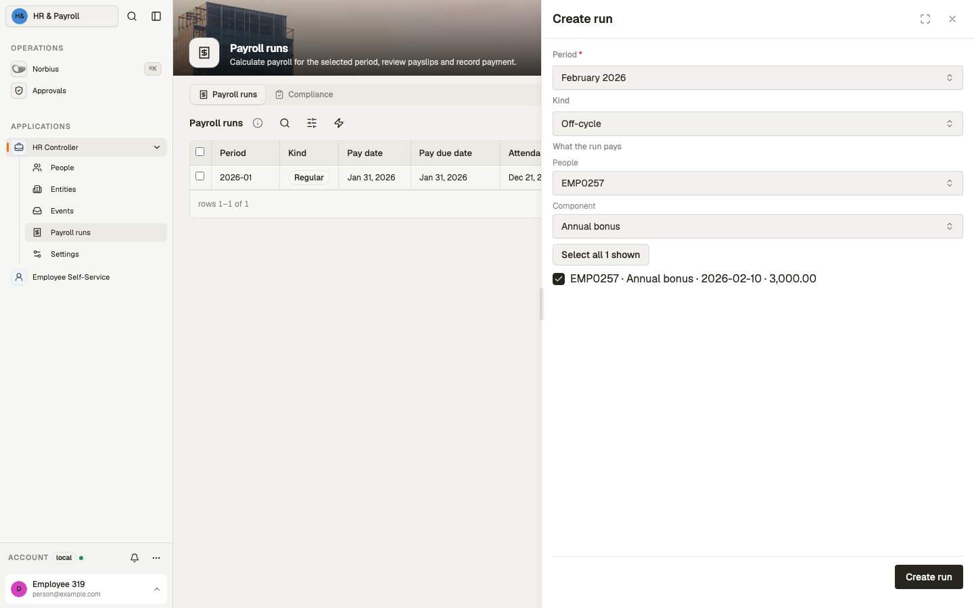The height and width of the screenshot is (608, 974).
Task: Close the Create run panel
Action: point(952,19)
